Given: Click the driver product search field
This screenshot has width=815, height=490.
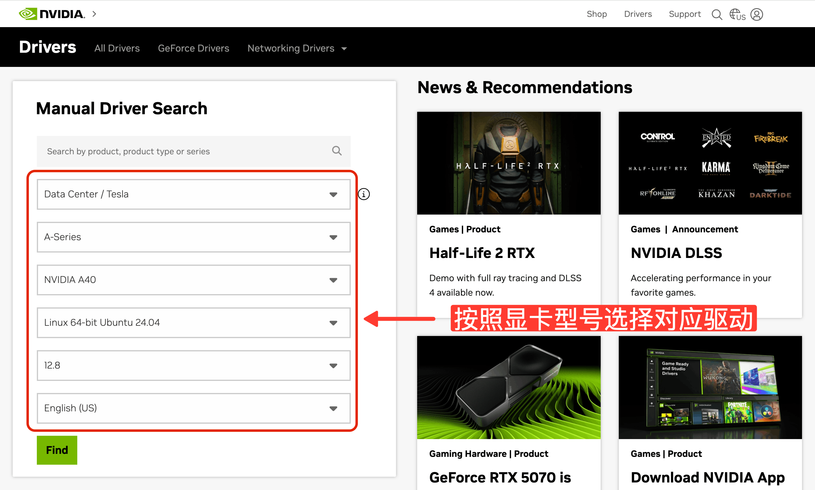Looking at the screenshot, I should tap(185, 151).
